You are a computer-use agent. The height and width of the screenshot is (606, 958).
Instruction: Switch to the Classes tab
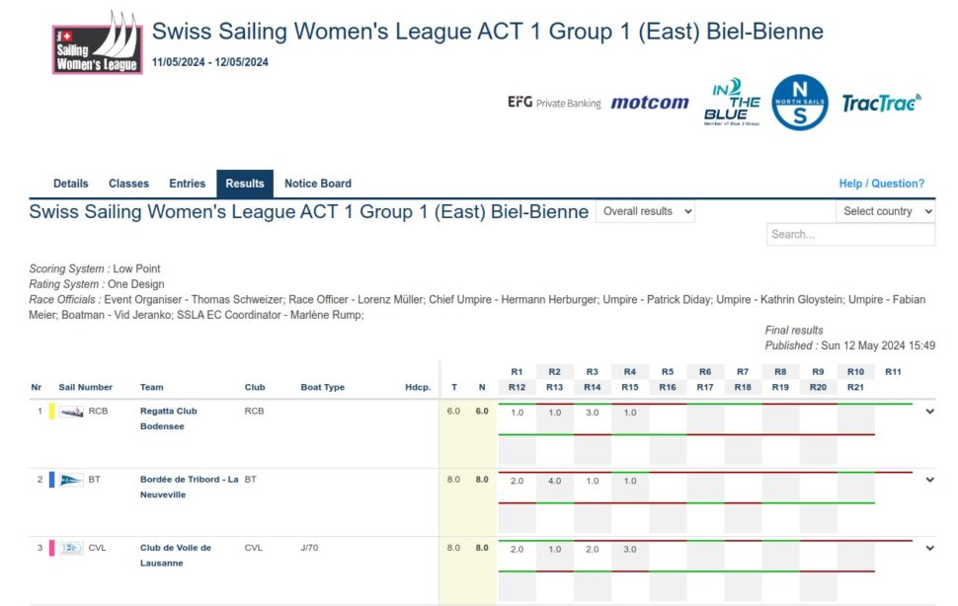pos(128,184)
